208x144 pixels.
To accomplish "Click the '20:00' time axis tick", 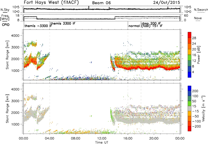I will 154,139.
